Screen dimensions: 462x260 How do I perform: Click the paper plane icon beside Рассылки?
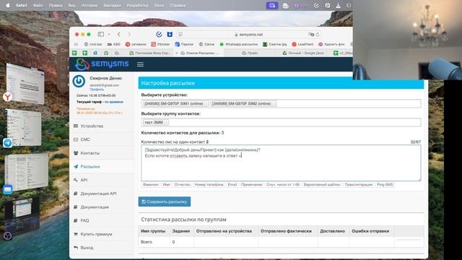point(76,167)
